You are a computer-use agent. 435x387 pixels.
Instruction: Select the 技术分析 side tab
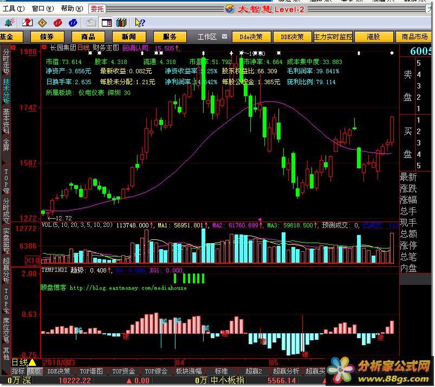point(6,92)
